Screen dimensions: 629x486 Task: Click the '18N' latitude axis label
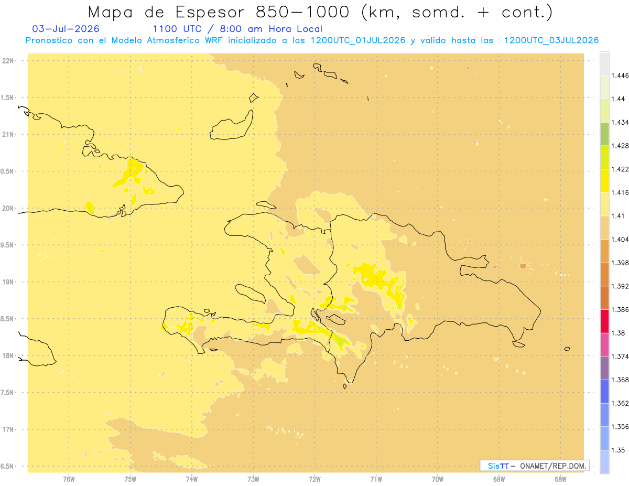(x=8, y=356)
